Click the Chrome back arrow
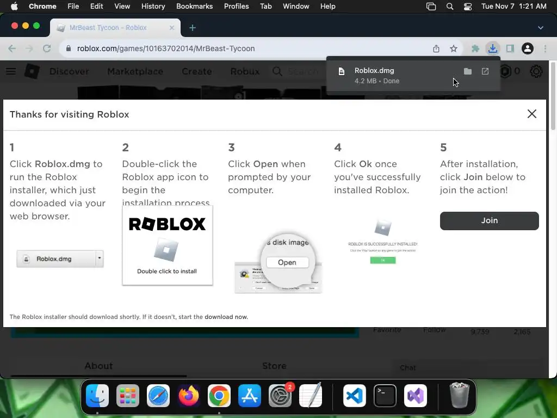Screen dimensions: 557x418 pos(12,48)
